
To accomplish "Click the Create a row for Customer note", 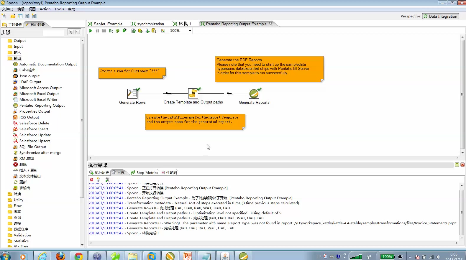I will [132, 73].
